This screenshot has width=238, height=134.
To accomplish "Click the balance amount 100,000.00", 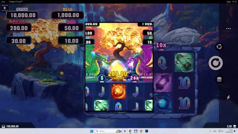I will (12, 126).
